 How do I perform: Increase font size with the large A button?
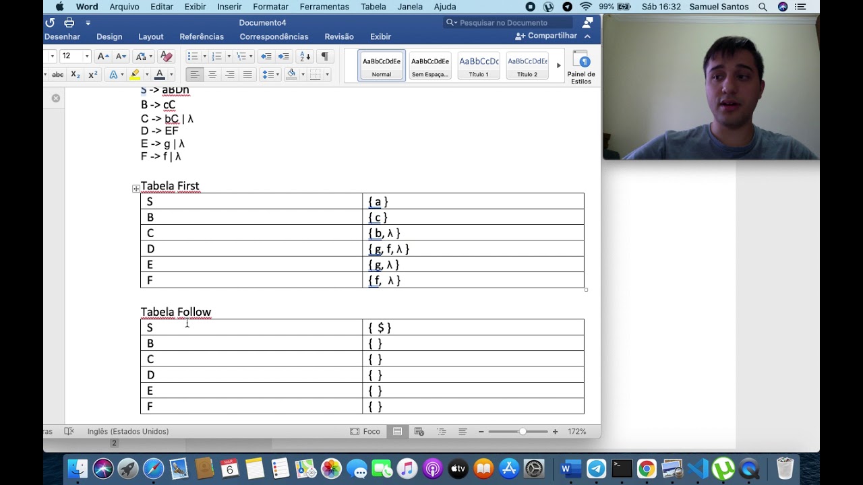tap(102, 57)
